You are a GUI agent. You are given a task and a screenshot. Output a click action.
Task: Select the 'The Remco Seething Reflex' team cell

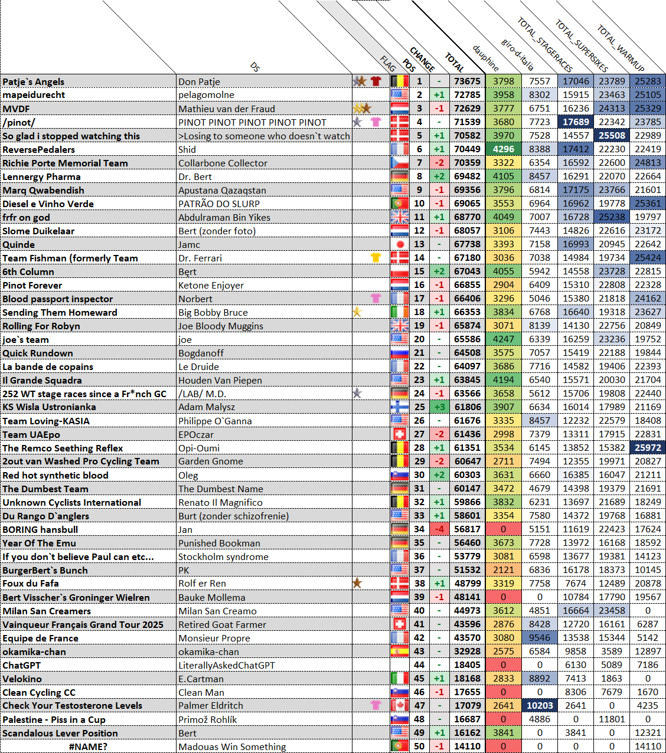pos(89,447)
